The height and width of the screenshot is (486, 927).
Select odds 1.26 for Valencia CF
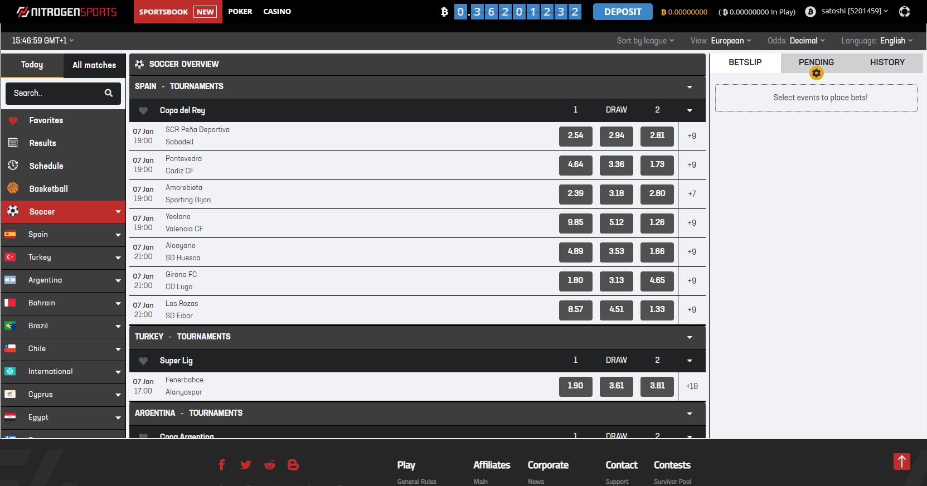coord(657,223)
